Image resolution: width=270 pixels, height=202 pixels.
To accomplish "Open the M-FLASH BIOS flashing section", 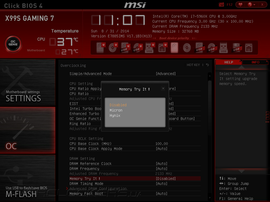I will click(27, 178).
